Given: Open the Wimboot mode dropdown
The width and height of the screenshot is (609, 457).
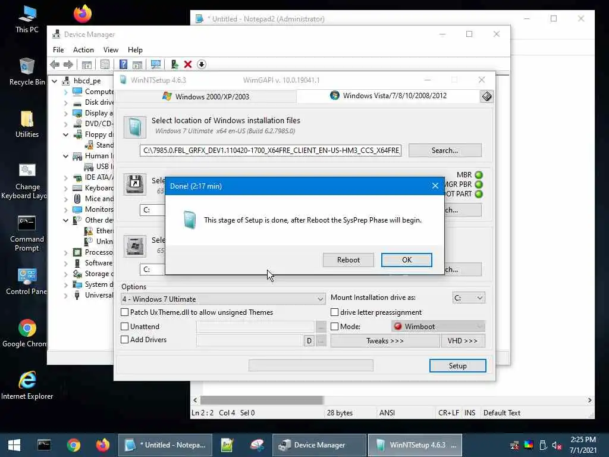Looking at the screenshot, I should pyautogui.click(x=438, y=327).
